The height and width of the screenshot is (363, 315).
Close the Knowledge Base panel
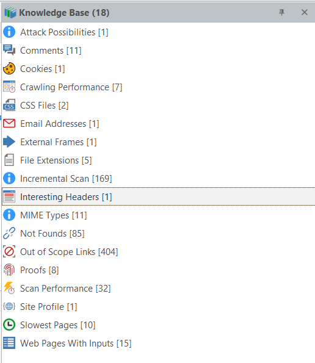pyautogui.click(x=305, y=12)
